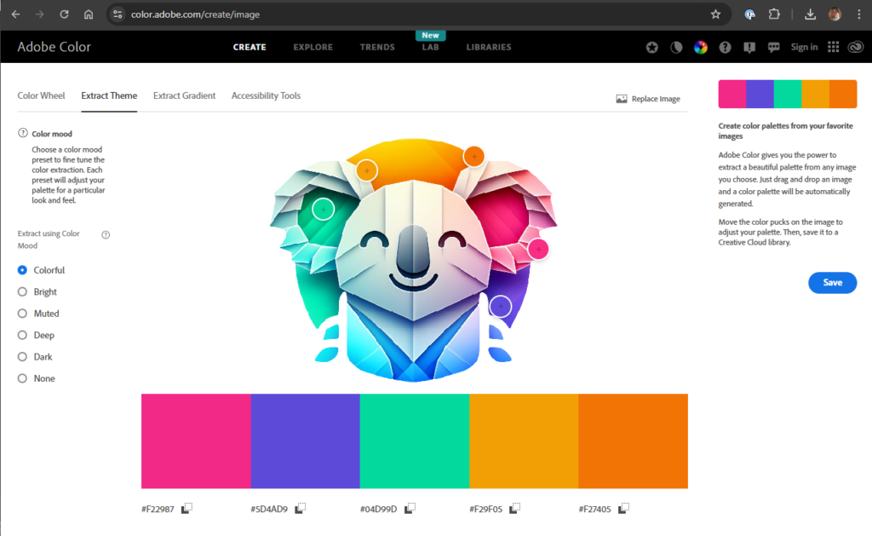Click Replace Image
The height and width of the screenshot is (536, 872).
pos(648,99)
